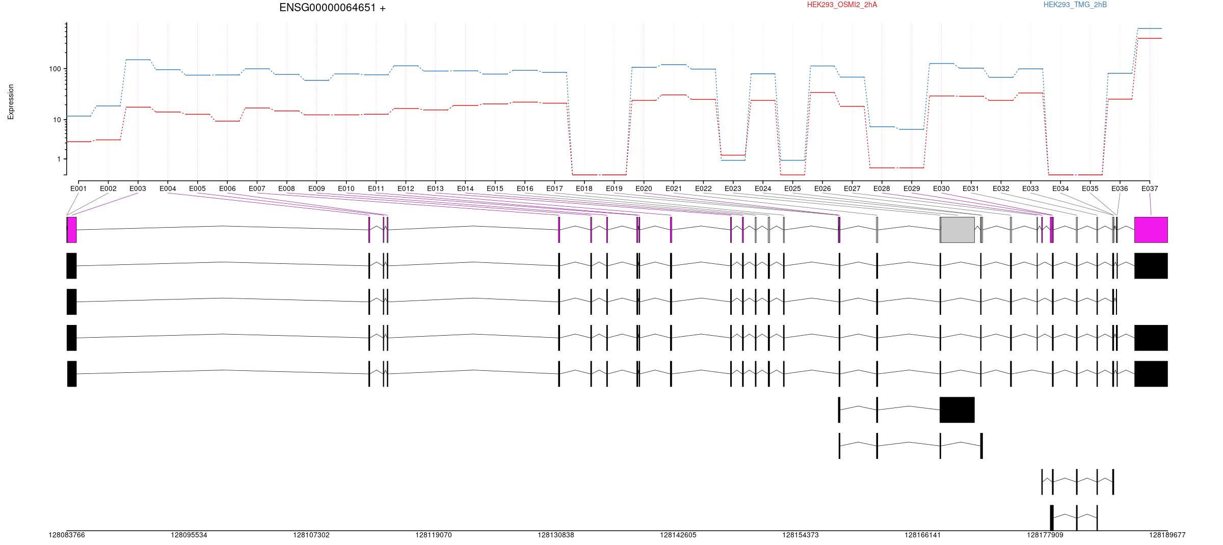
Task: Click the exon label E018
Action: [x=584, y=188]
